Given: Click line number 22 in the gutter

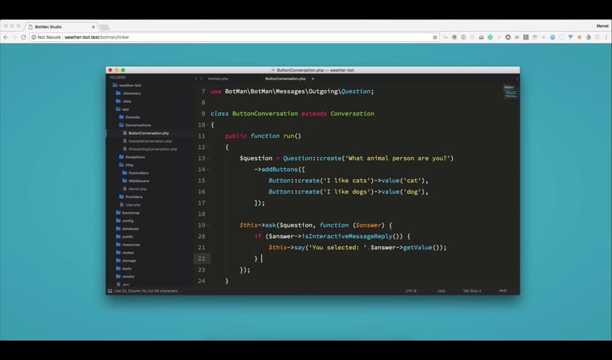Looking at the screenshot, I should (202, 258).
